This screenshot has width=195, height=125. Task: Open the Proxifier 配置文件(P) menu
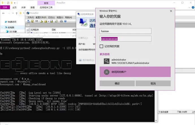tap(41, 17)
